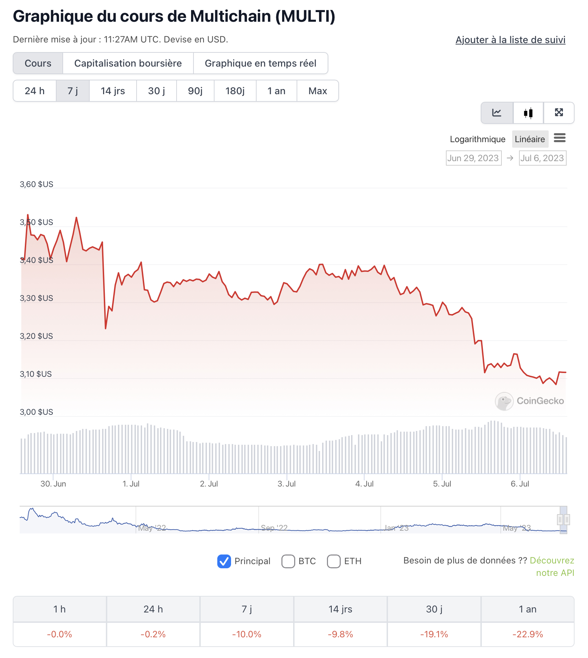The image size is (588, 658).
Task: Click the Jun 29, 2023 start date field
Action: coord(473,158)
